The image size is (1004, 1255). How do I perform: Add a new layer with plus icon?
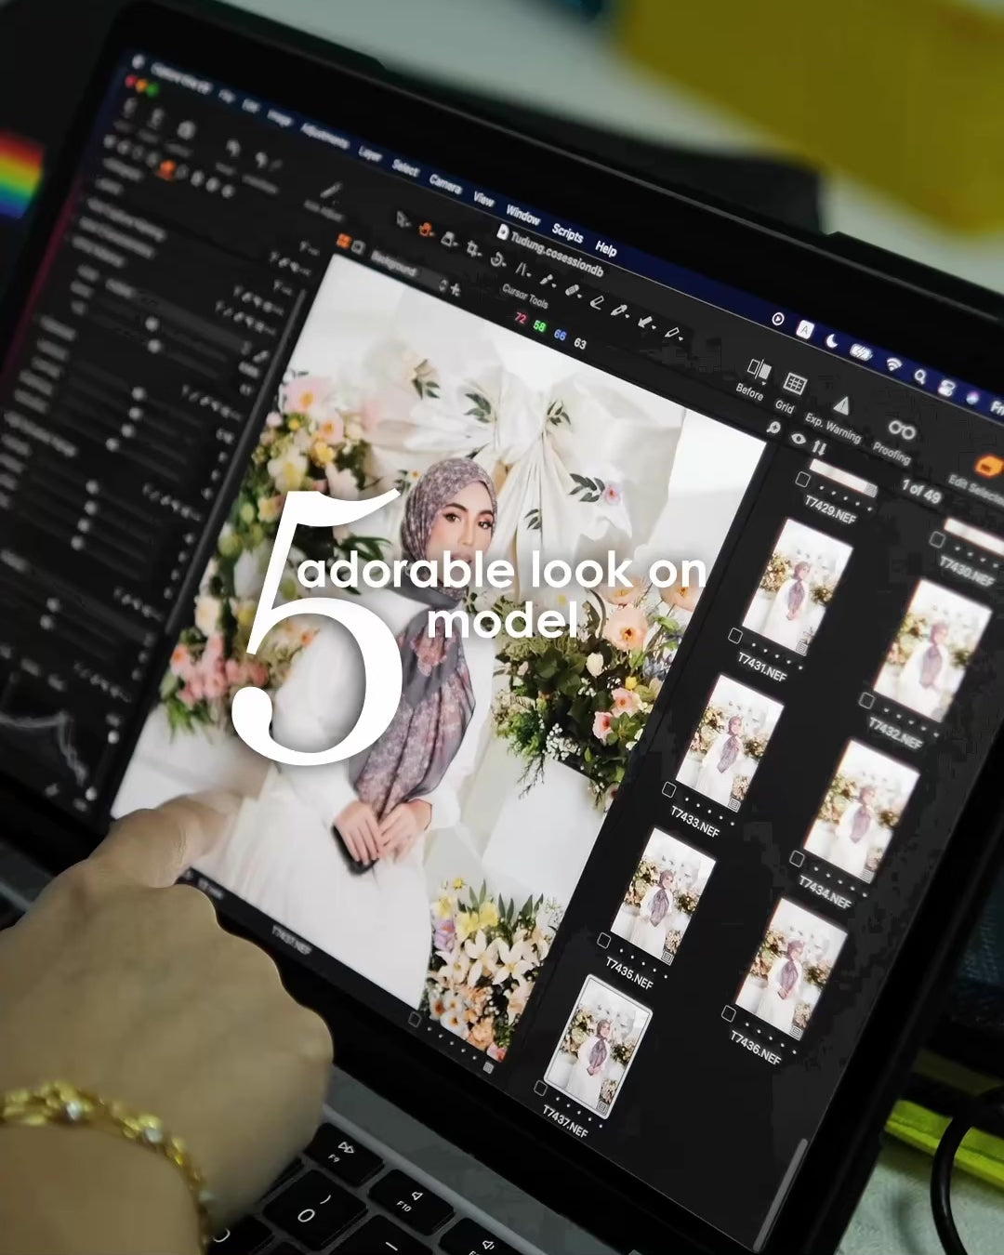coord(456,290)
